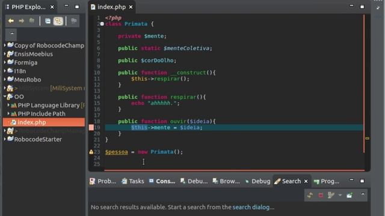Expand the Formiga project
This screenshot has height=216, width=385.
point(5,62)
